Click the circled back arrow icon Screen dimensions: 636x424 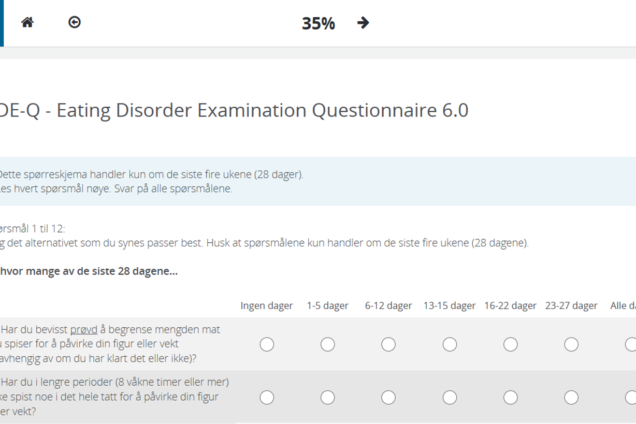coord(75,22)
